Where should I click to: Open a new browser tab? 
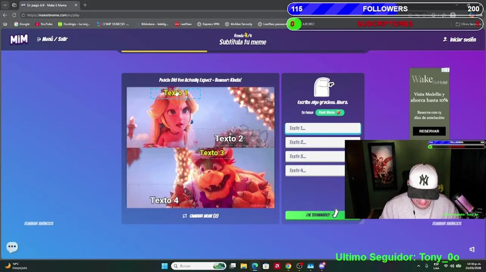85,5
